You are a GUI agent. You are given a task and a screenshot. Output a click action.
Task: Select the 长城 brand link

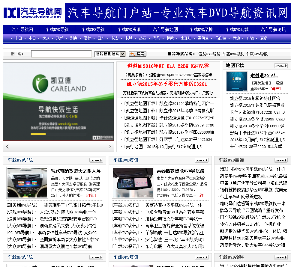pyautogui.click(x=129, y=38)
